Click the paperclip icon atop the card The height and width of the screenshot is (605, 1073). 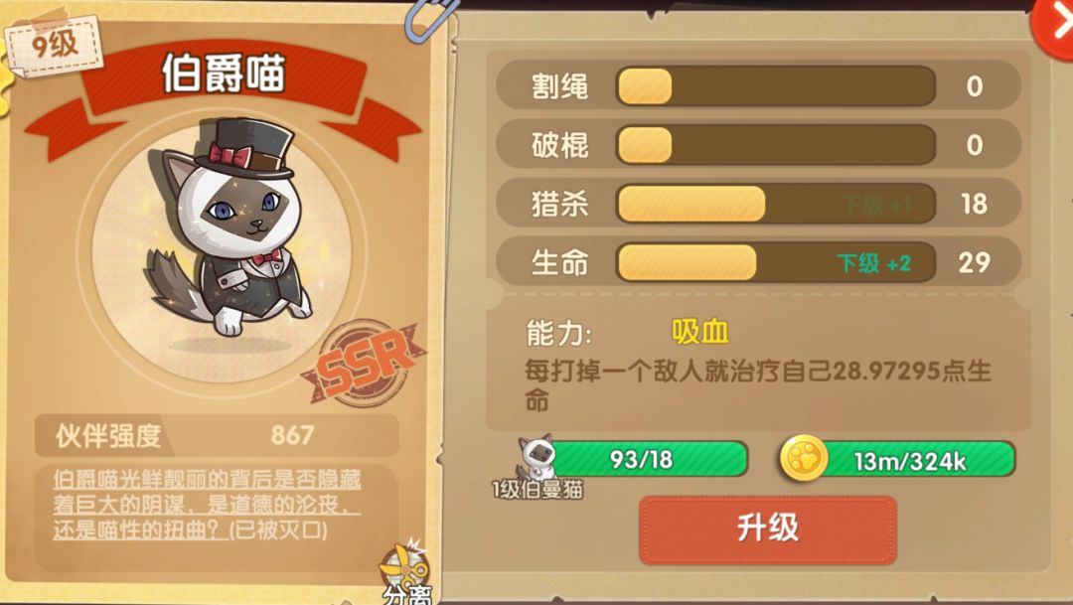[x=430, y=19]
